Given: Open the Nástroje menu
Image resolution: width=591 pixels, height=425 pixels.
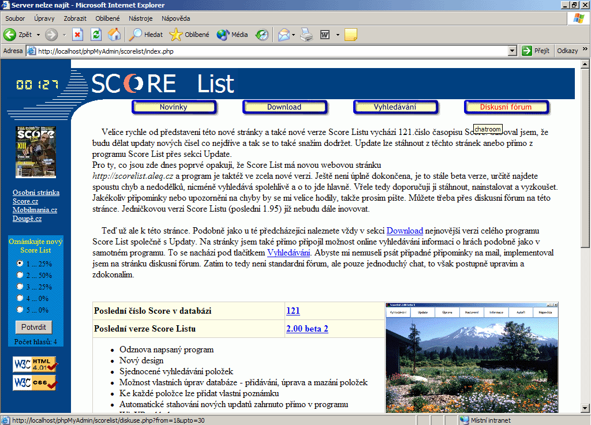Looking at the screenshot, I should [141, 18].
